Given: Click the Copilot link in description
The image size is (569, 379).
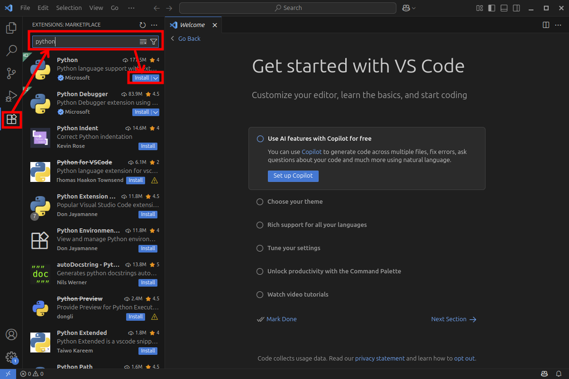Looking at the screenshot, I should tap(312, 152).
